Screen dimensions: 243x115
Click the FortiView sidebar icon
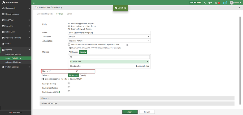click(3, 20)
